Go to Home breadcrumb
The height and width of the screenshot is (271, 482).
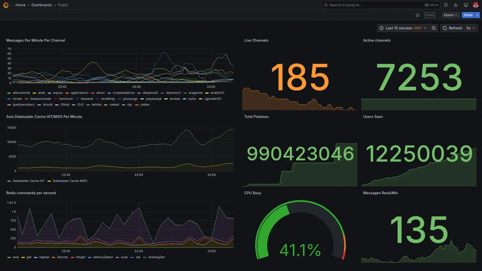tap(20, 5)
